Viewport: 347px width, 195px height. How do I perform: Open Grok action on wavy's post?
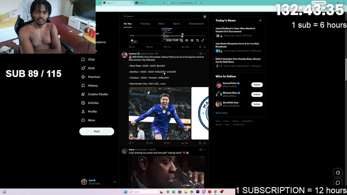tap(201, 149)
